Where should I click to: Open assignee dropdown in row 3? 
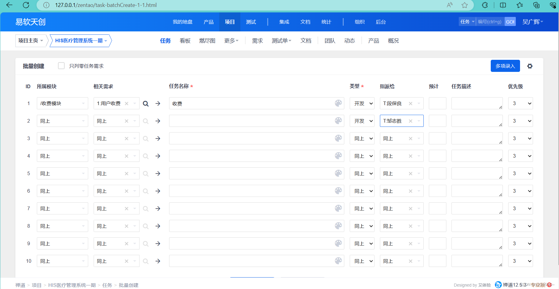[x=402, y=139]
